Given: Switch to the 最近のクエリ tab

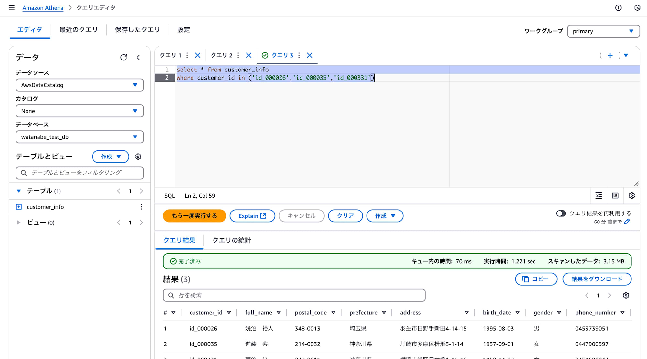Looking at the screenshot, I should pyautogui.click(x=79, y=30).
